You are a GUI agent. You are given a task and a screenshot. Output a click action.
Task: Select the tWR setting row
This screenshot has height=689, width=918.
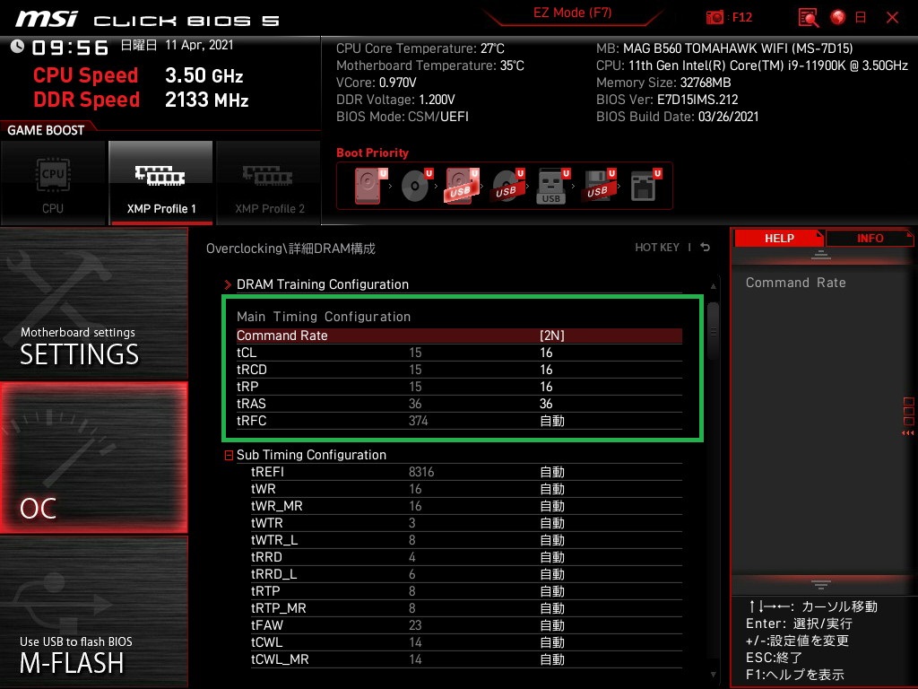tap(466, 489)
